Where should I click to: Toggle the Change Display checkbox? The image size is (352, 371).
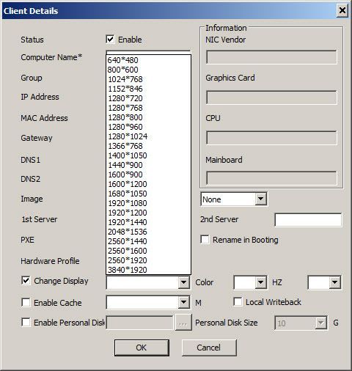[x=26, y=281]
